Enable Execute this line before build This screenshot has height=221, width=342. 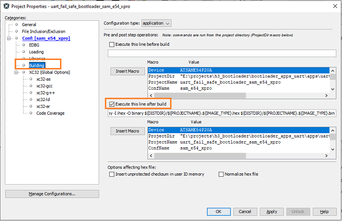112,44
